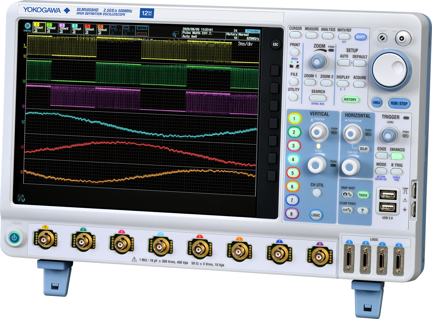Click the channel 1 BNC input connector
432x319 pixels.
click(x=45, y=239)
